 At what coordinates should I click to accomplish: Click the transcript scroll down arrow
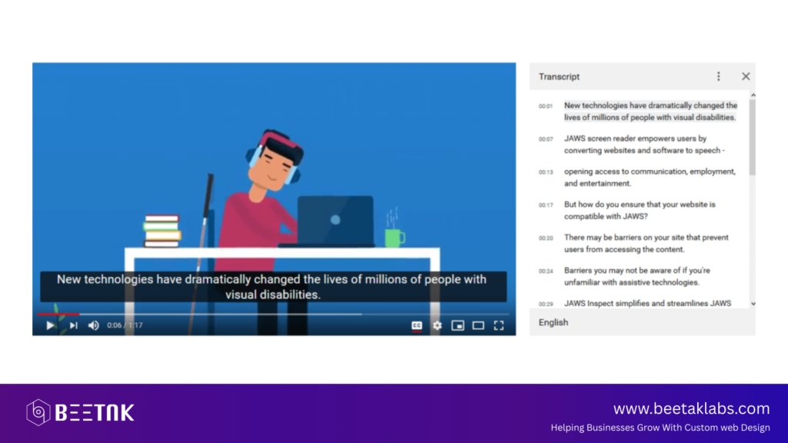pos(753,304)
